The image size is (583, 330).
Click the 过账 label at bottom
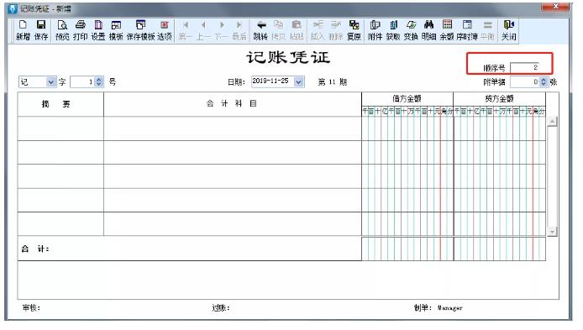[221, 308]
